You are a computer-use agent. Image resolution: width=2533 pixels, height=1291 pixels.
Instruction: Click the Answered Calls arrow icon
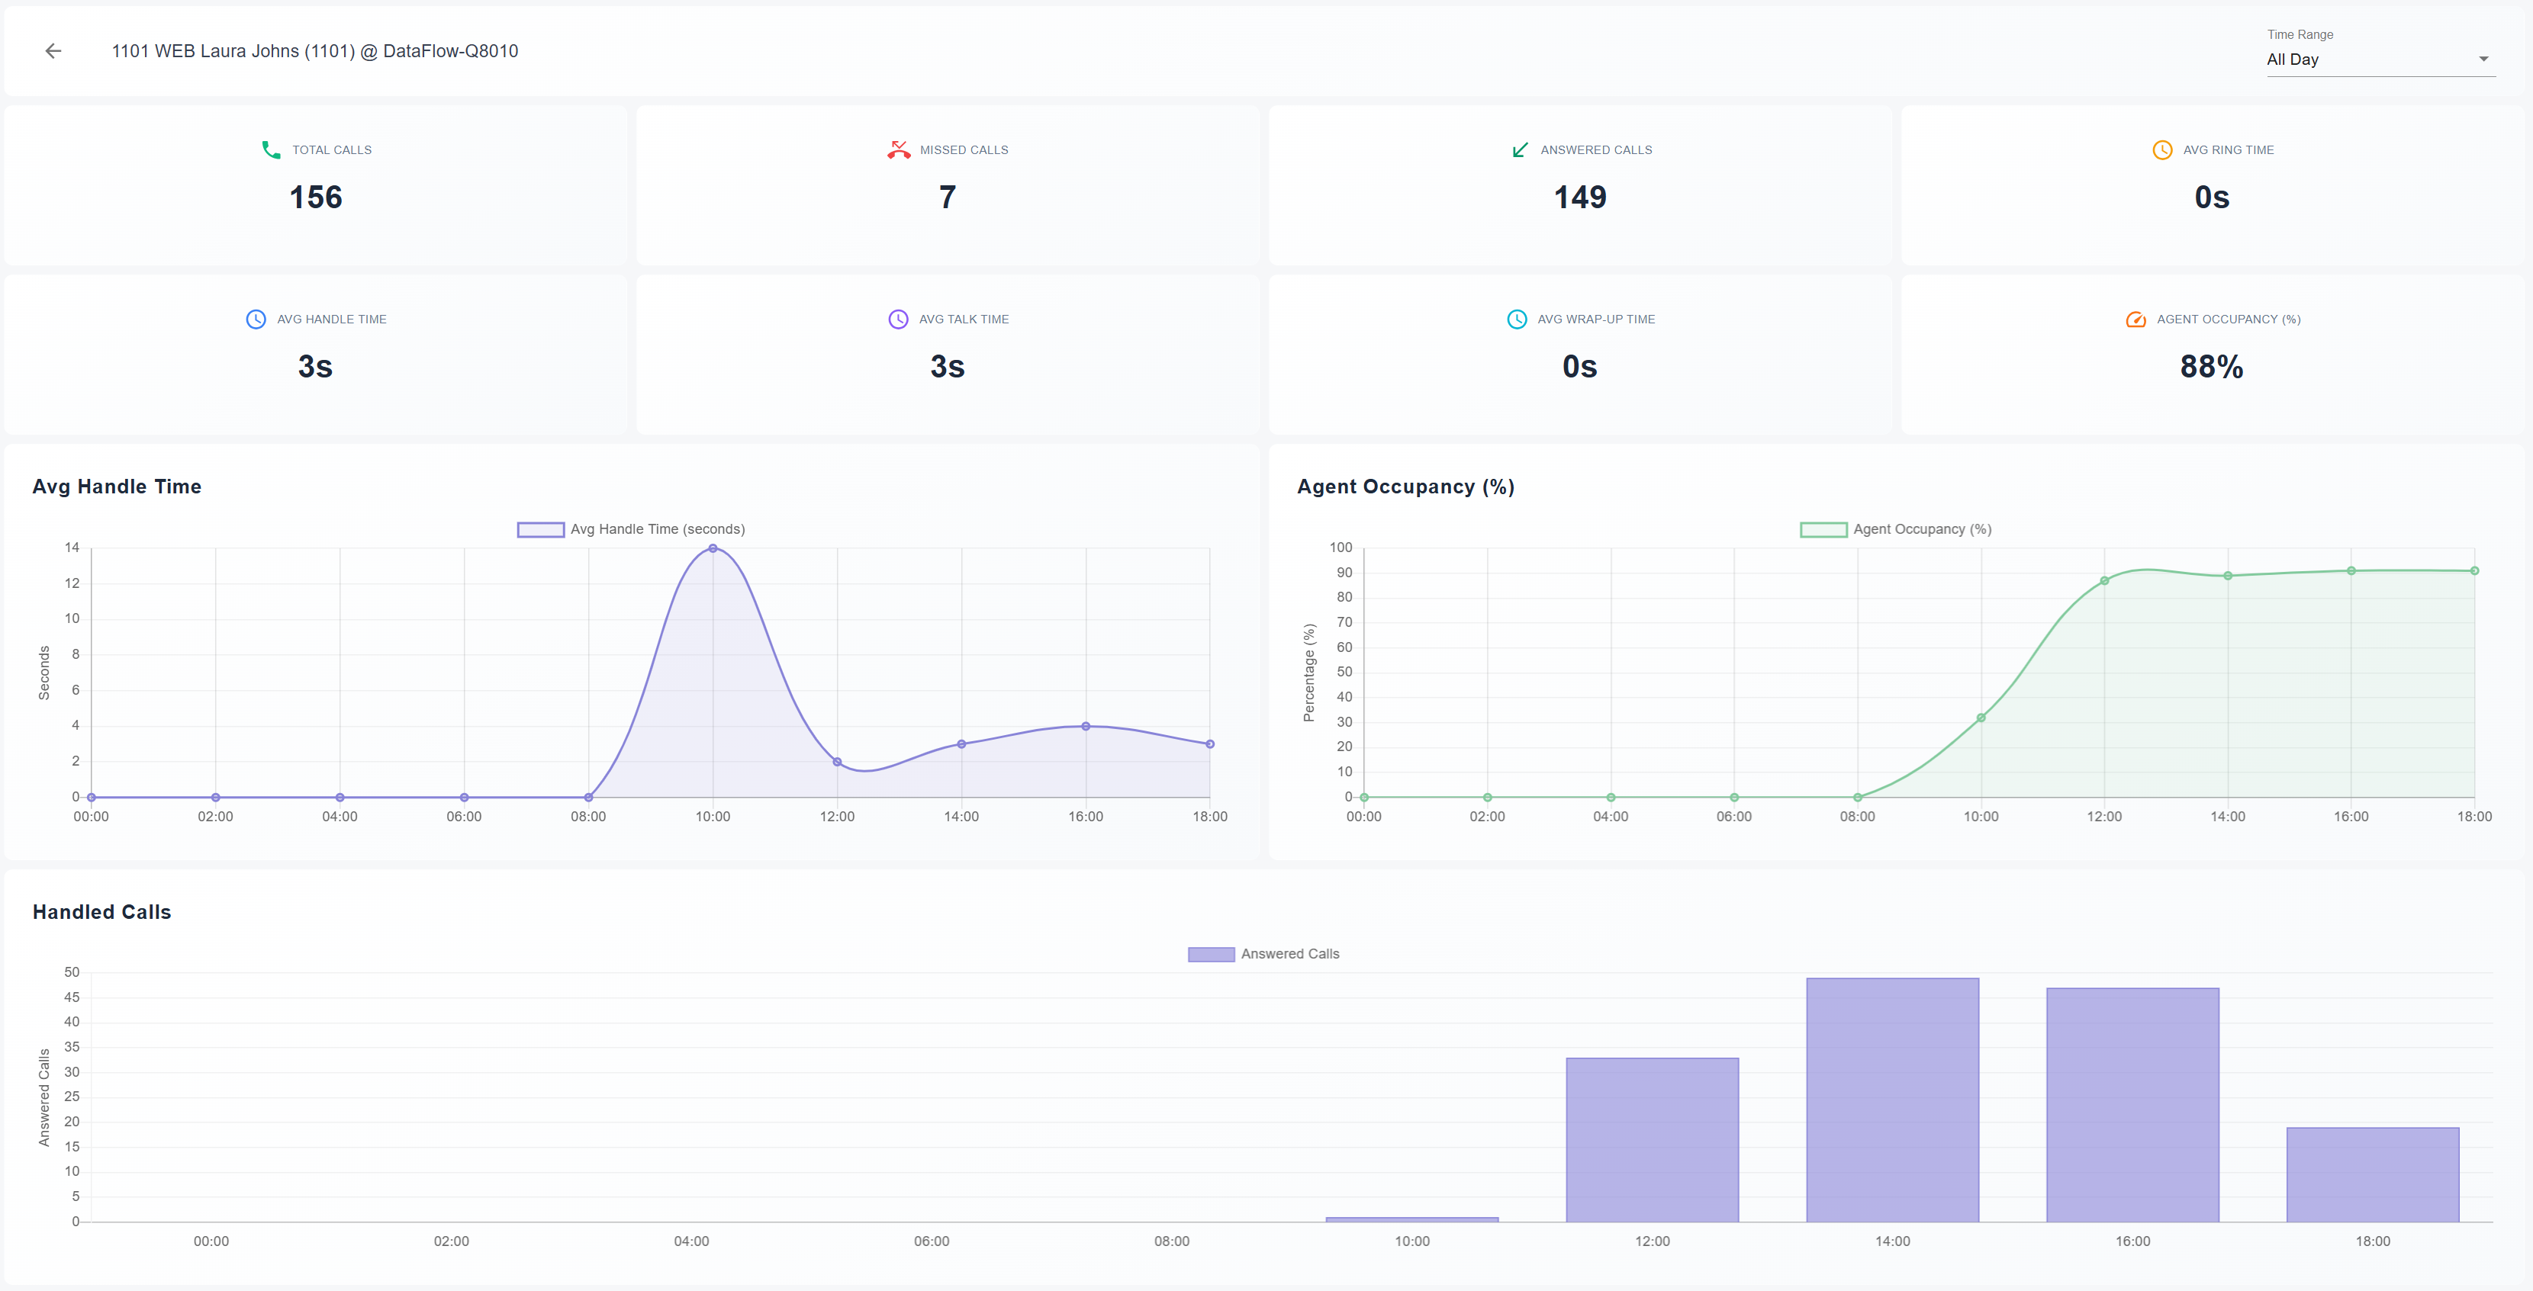coord(1519,149)
